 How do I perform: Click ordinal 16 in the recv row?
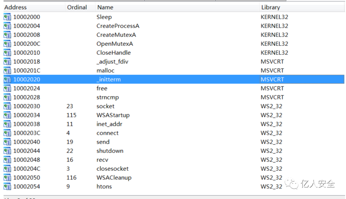click(x=70, y=160)
